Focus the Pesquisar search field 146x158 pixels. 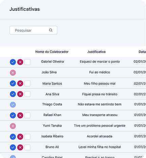(33, 30)
